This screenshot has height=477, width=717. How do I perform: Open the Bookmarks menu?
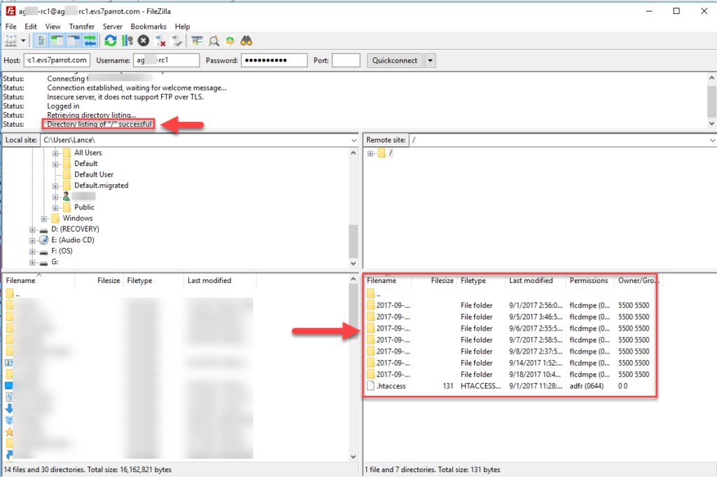pyautogui.click(x=148, y=27)
